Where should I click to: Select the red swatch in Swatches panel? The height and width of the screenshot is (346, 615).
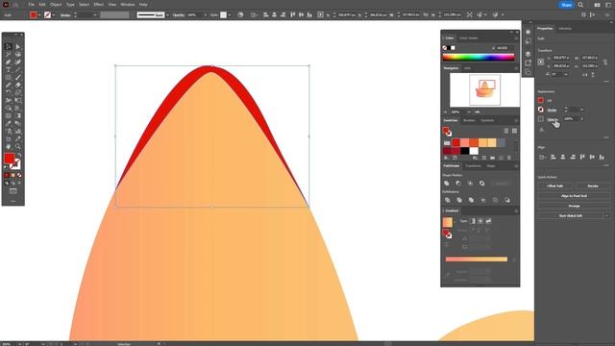point(455,142)
